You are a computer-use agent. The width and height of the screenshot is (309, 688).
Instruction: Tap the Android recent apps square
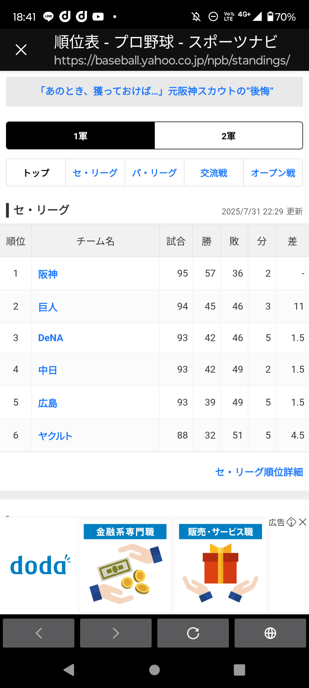pyautogui.click(x=239, y=670)
